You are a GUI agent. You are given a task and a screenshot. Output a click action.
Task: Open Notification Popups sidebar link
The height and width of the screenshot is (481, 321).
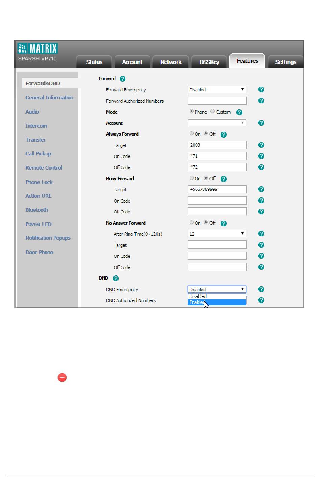coord(48,238)
